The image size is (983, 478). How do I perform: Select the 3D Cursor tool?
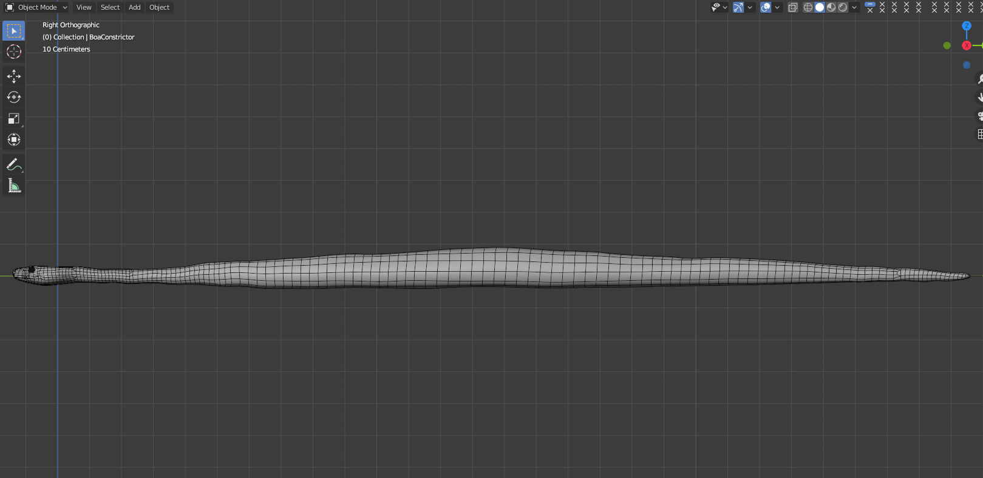point(13,52)
